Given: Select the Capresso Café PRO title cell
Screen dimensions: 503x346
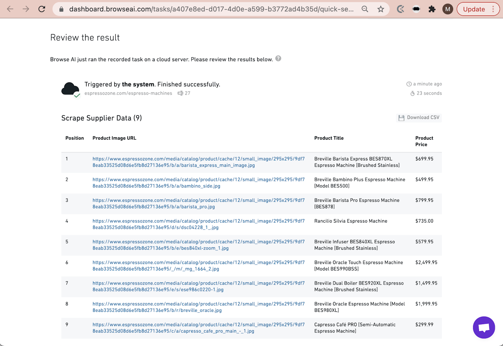Looking at the screenshot, I should 355,328.
